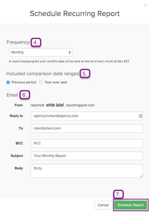Click the purple step 6 marker
Screen dimensions: 150x212
click(x=25, y=95)
